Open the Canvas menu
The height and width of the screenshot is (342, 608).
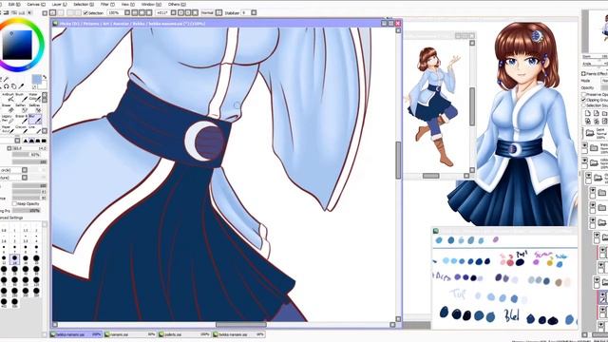(x=36, y=4)
